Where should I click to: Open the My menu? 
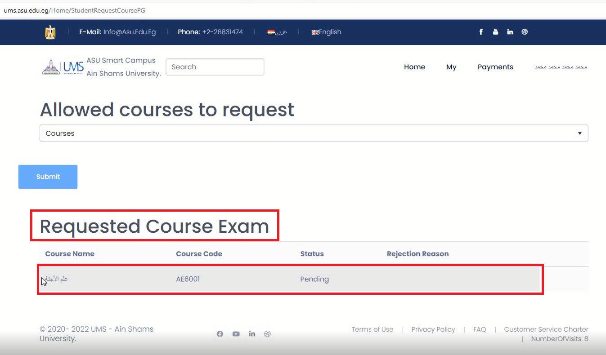(451, 67)
